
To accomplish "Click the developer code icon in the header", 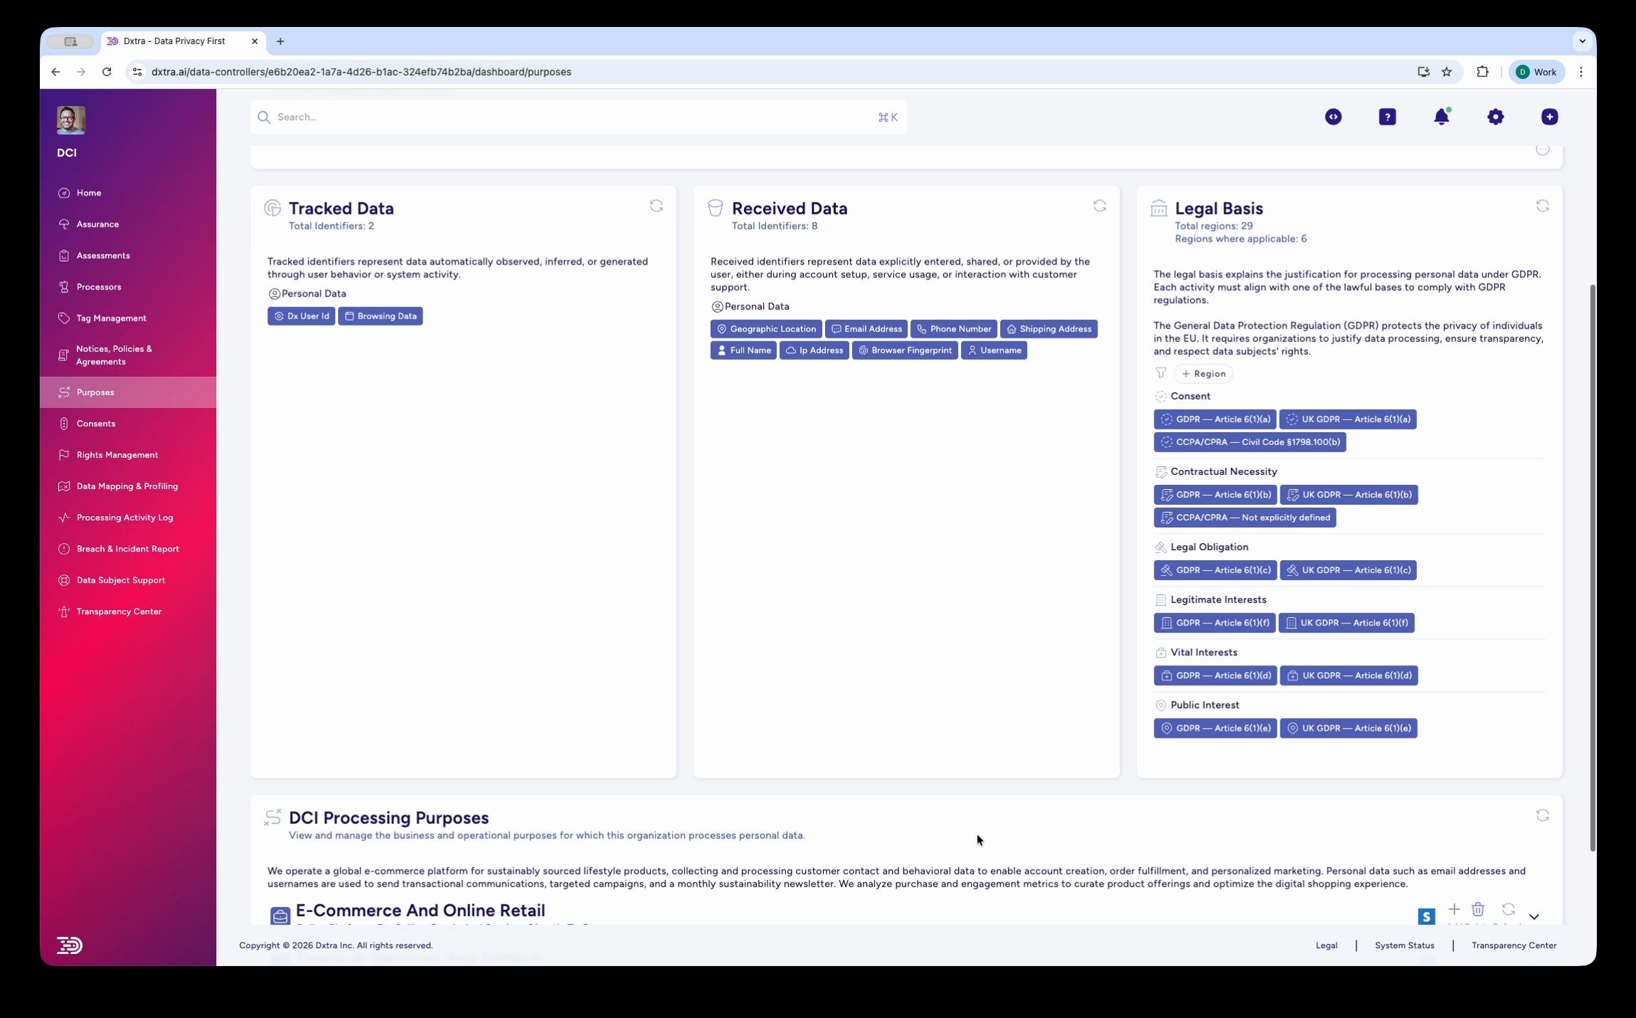I will [1333, 117].
